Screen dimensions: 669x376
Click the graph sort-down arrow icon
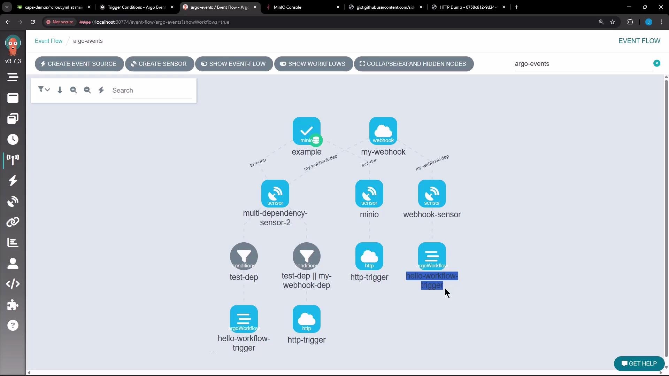(60, 90)
